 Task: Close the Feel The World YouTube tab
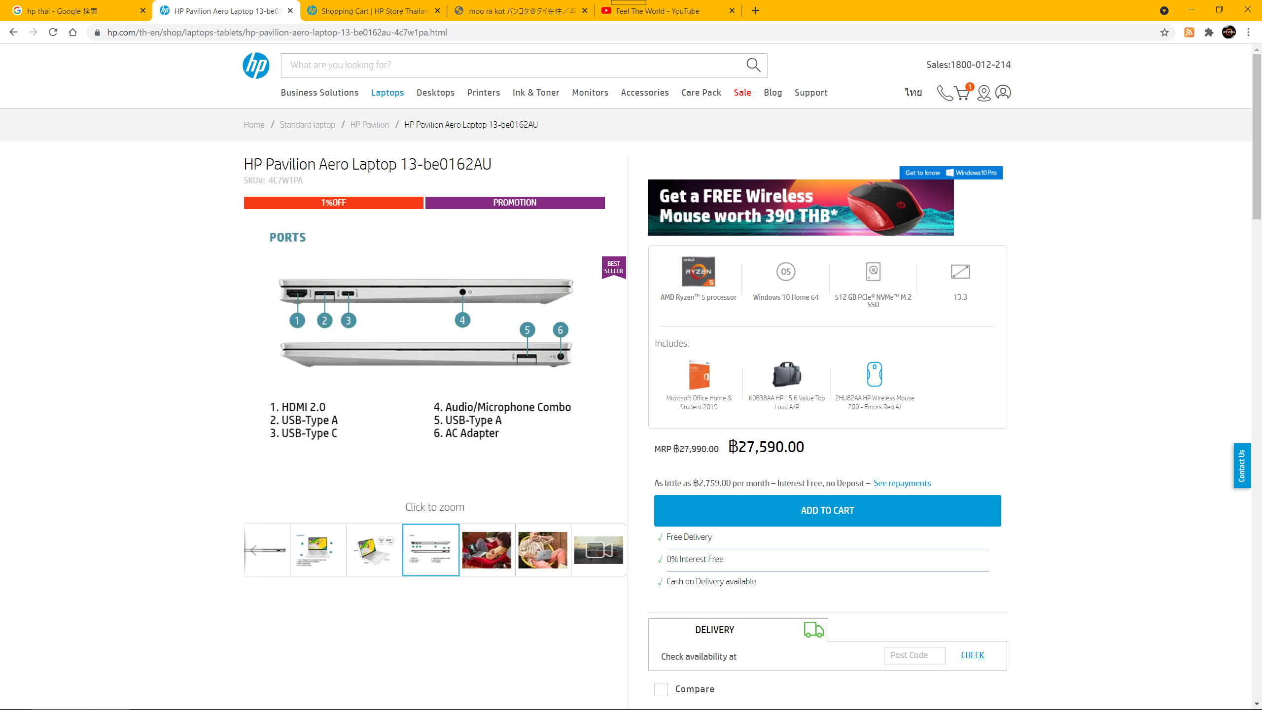tap(732, 11)
